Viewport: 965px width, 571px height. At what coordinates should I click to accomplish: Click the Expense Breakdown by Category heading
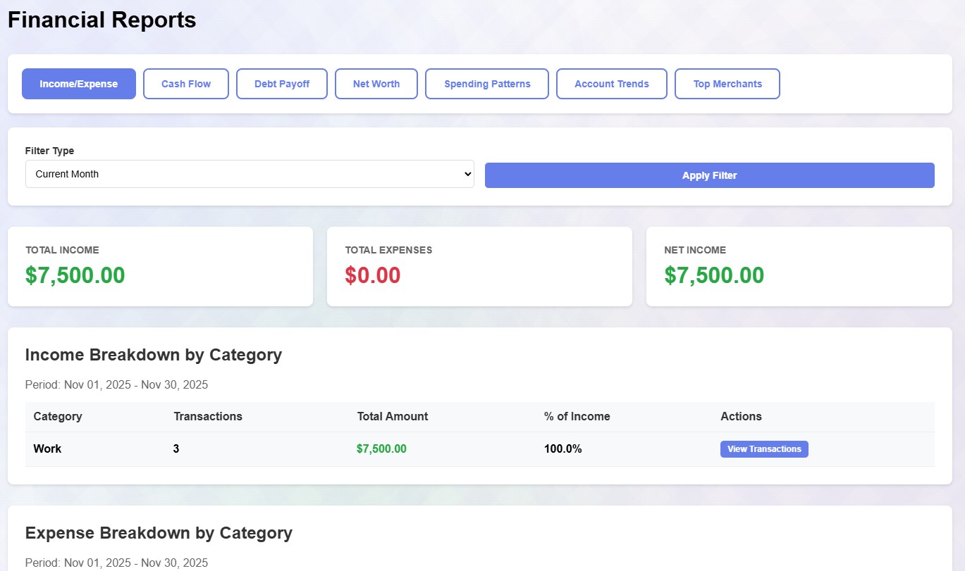[x=159, y=533]
